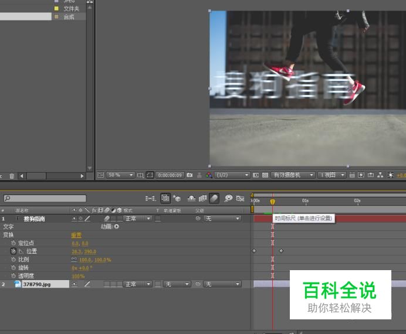Open the 50 % magnification dropdown

click(x=120, y=175)
